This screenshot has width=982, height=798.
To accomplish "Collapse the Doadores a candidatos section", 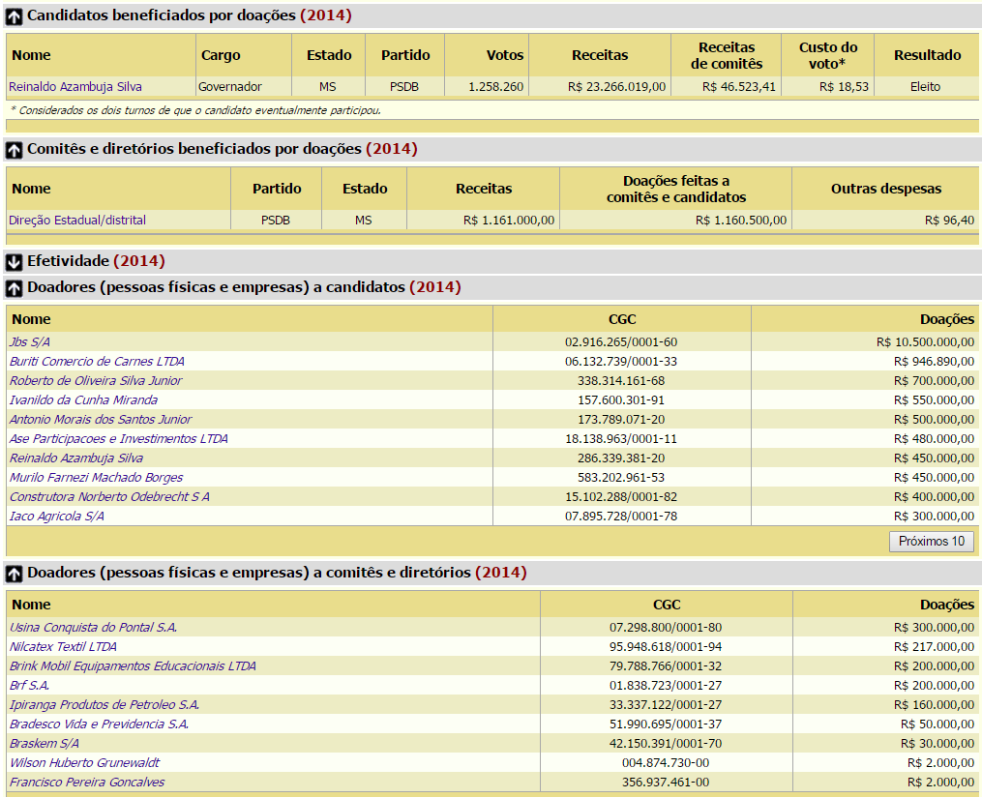I will [x=14, y=288].
